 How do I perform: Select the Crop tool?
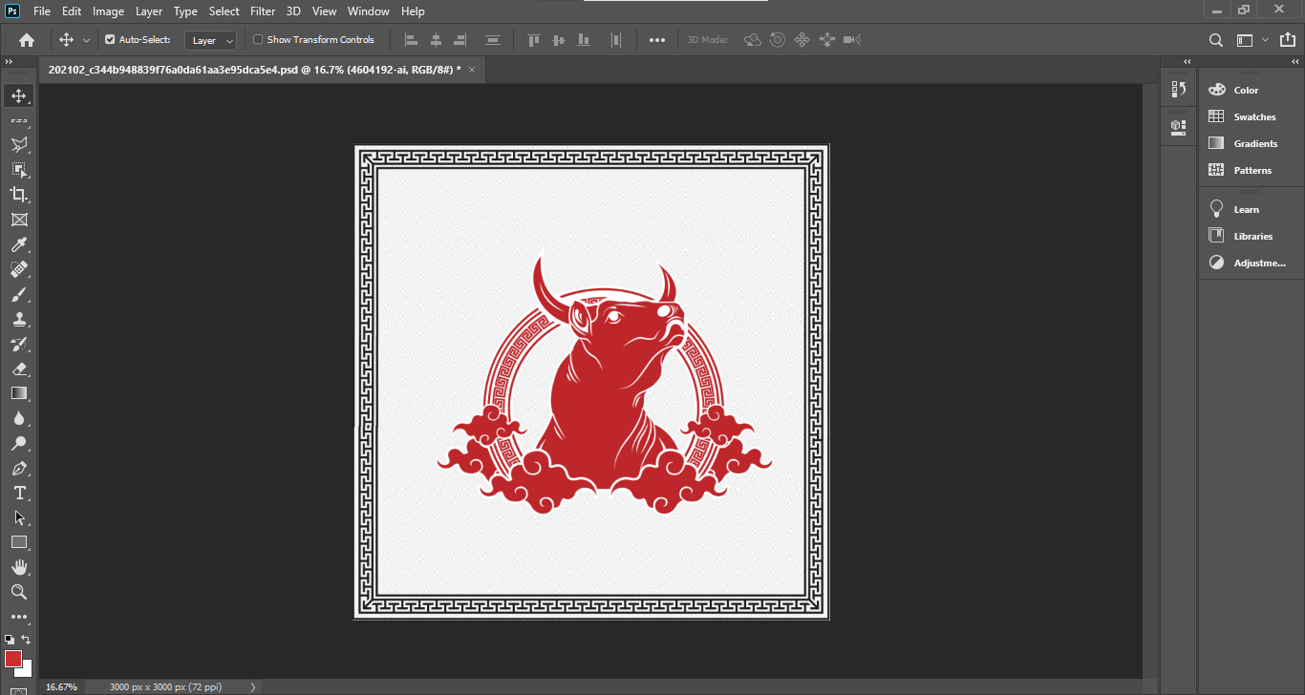[20, 194]
